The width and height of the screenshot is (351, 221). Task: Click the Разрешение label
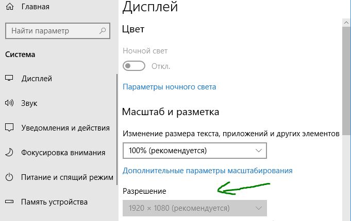[144, 191]
